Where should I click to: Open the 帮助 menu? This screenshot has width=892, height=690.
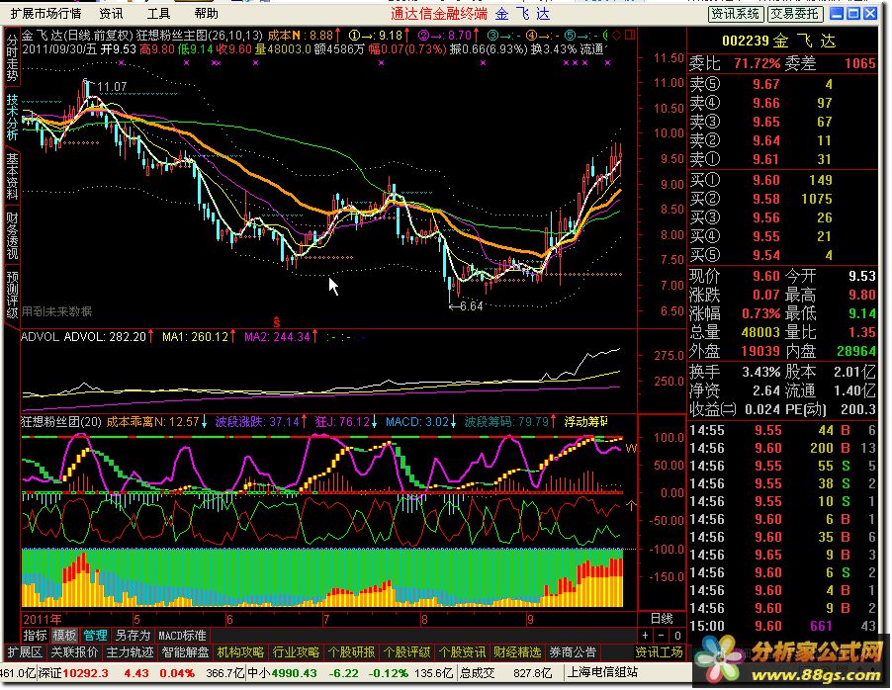pyautogui.click(x=207, y=13)
